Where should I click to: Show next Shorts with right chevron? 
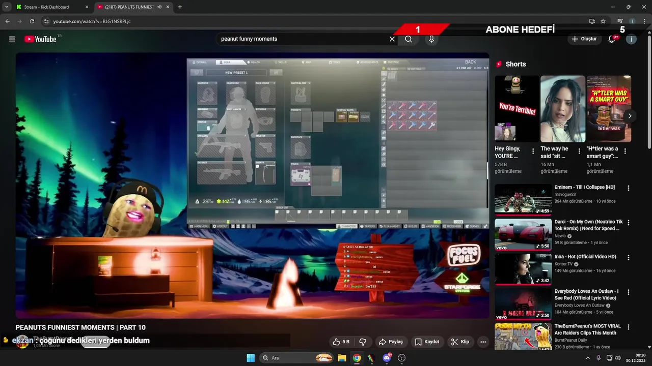pyautogui.click(x=630, y=116)
